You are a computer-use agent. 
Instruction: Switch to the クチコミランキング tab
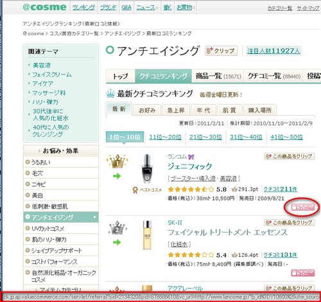coord(163,76)
